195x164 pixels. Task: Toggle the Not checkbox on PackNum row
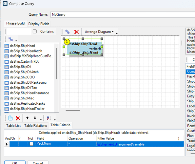click(31, 144)
